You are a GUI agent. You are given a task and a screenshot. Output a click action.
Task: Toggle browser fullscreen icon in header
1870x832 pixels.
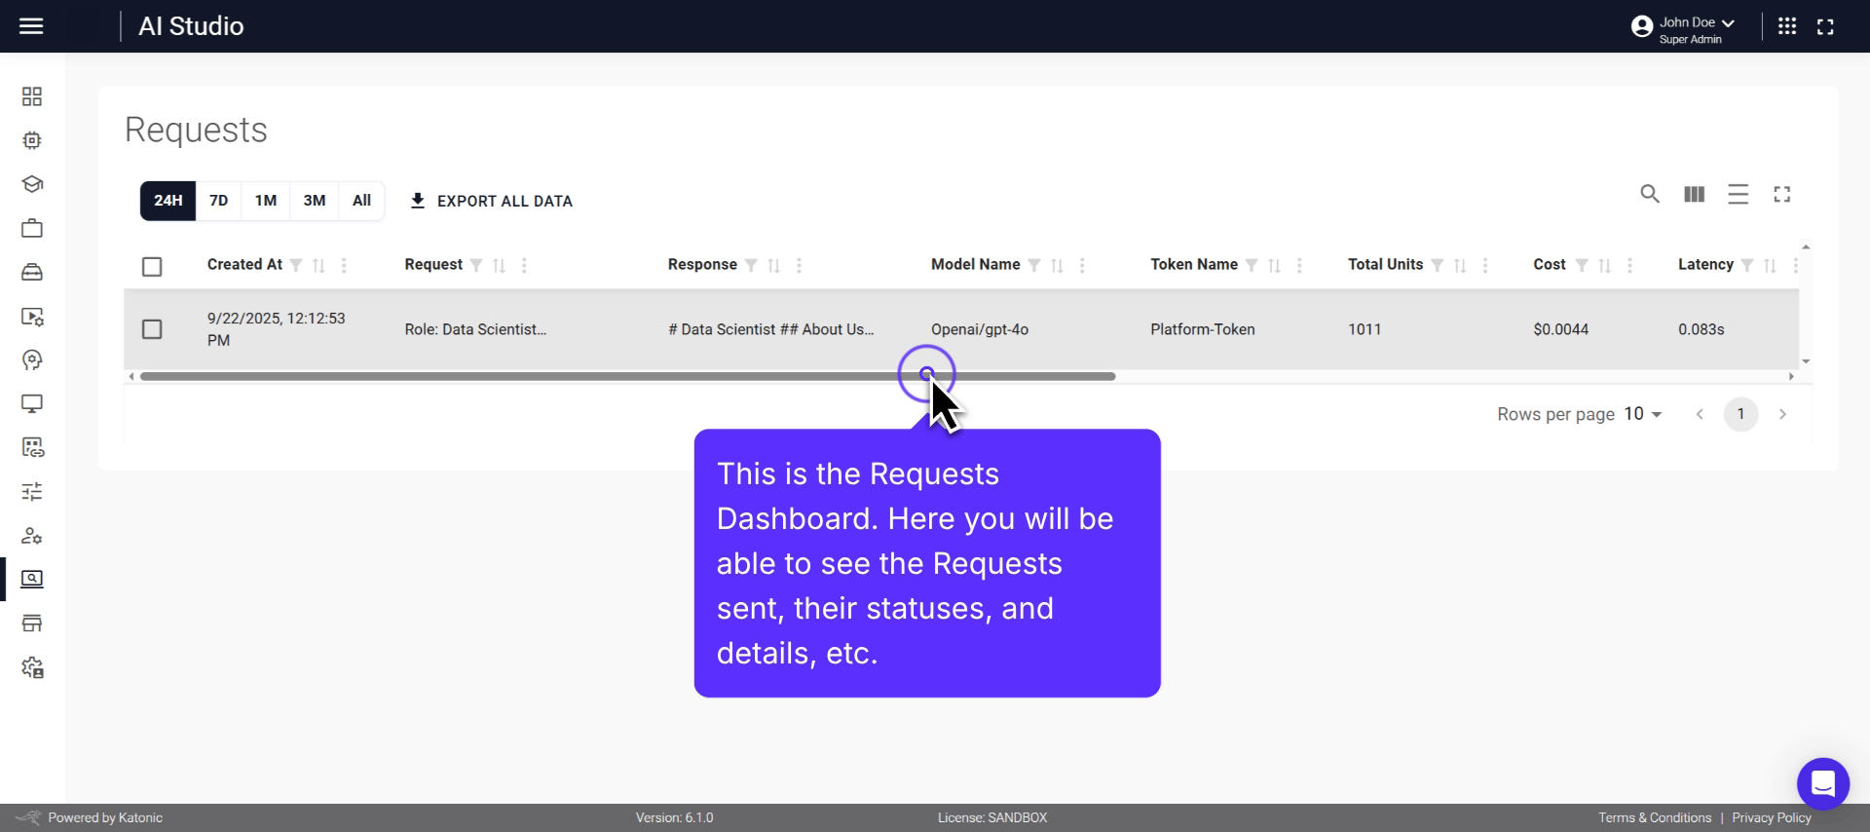point(1826,27)
